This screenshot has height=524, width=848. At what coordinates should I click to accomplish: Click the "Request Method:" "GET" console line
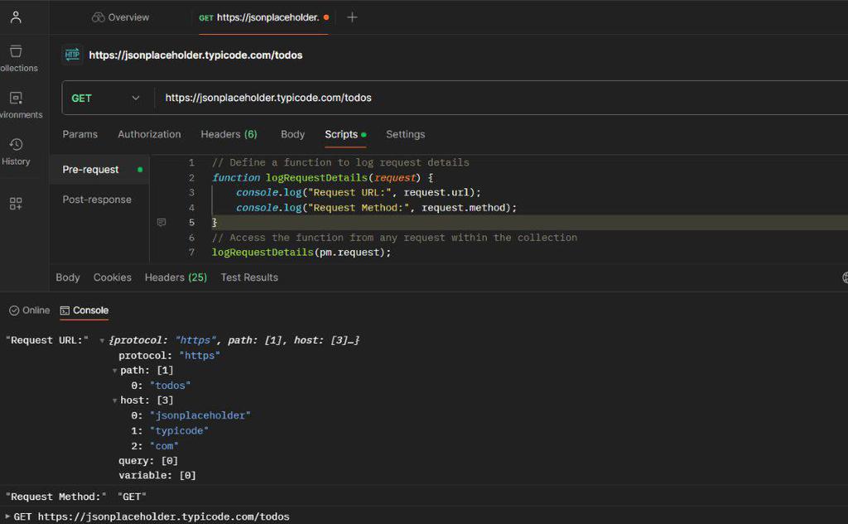coord(76,497)
